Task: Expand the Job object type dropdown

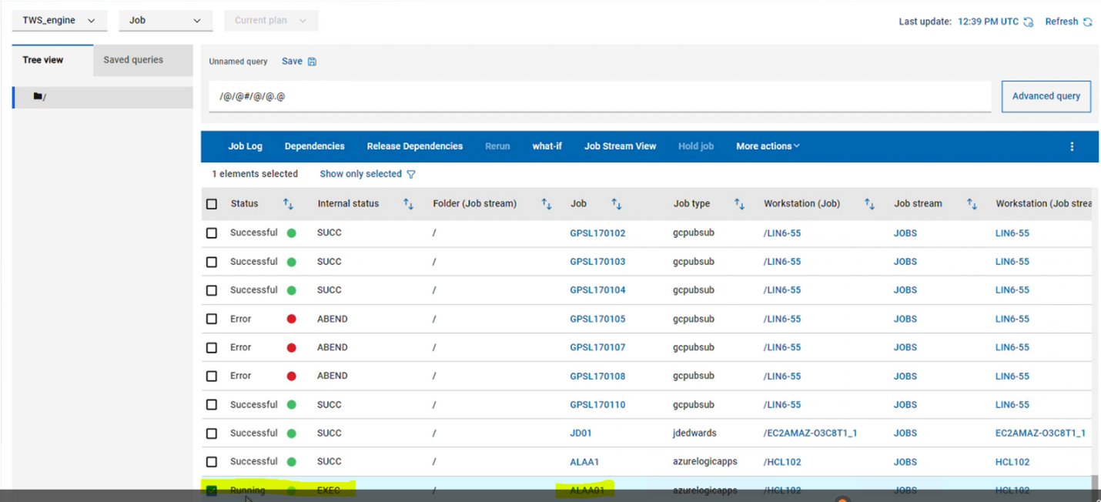Action: click(165, 21)
